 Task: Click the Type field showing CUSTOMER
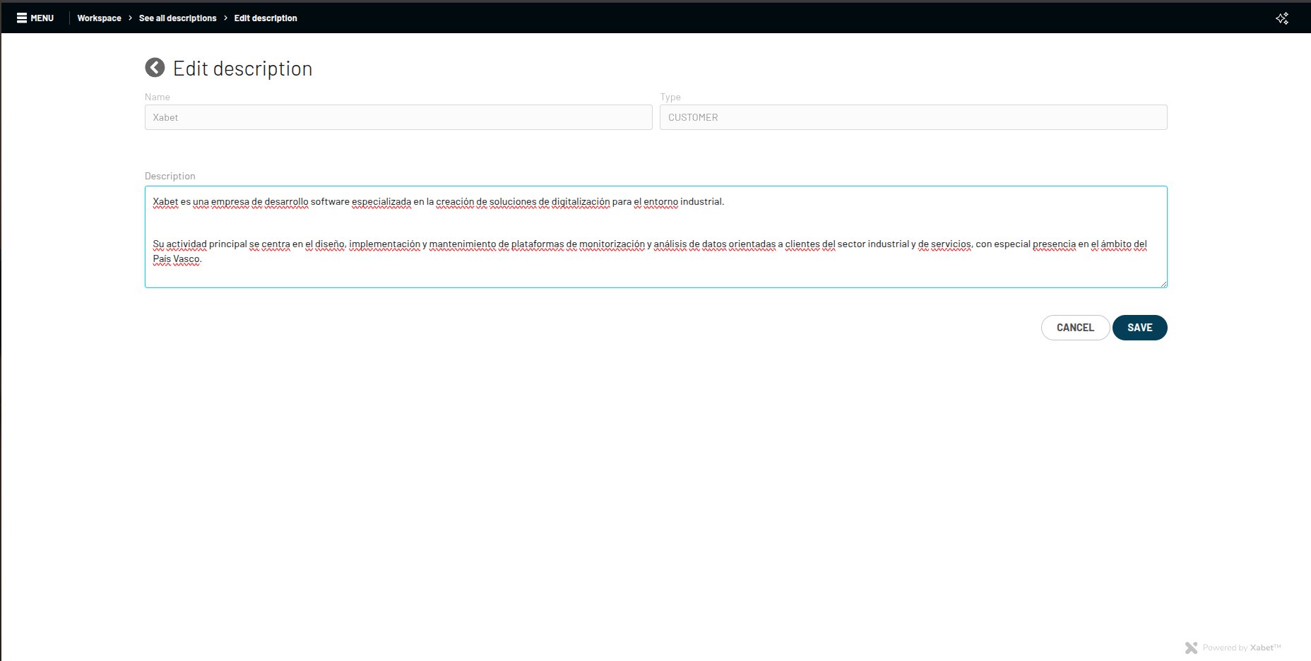913,117
